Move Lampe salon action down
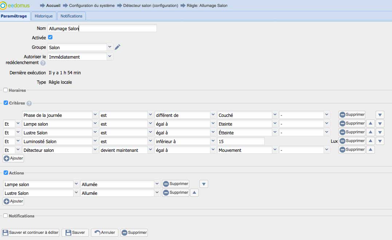 coord(204,184)
